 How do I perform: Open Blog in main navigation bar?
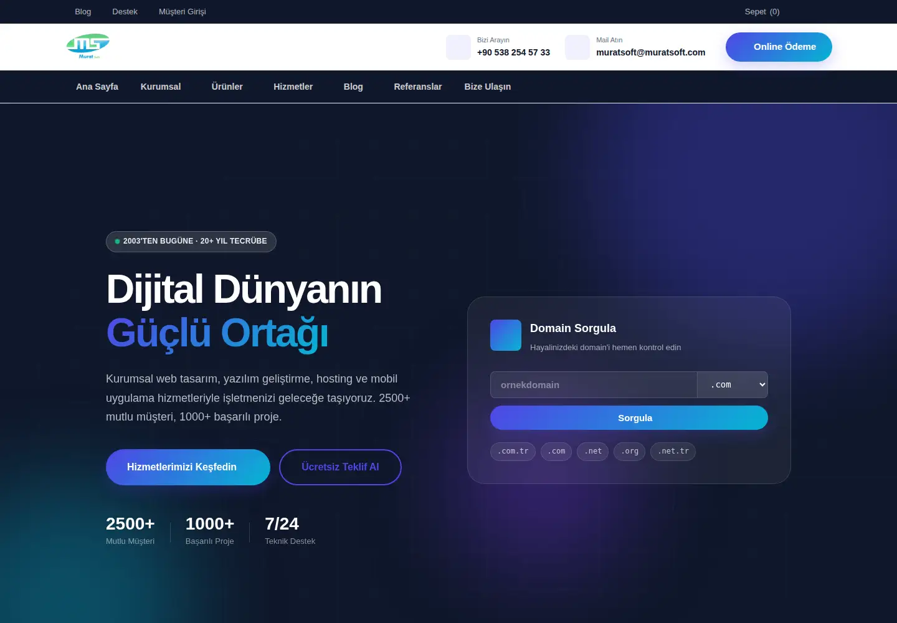tap(353, 87)
